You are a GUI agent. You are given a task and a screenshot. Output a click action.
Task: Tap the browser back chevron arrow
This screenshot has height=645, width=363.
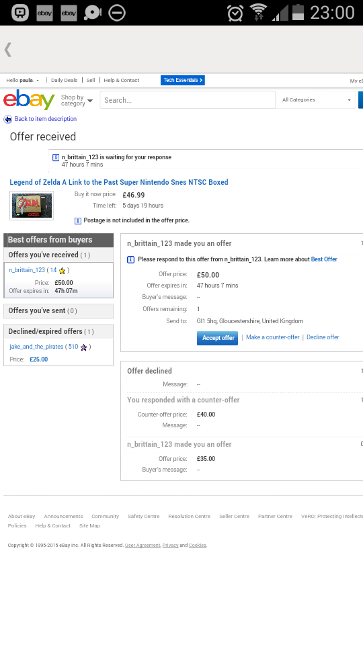(8, 50)
